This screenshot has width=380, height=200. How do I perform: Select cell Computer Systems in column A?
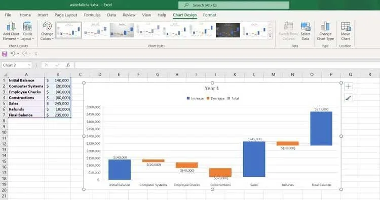click(x=26, y=86)
